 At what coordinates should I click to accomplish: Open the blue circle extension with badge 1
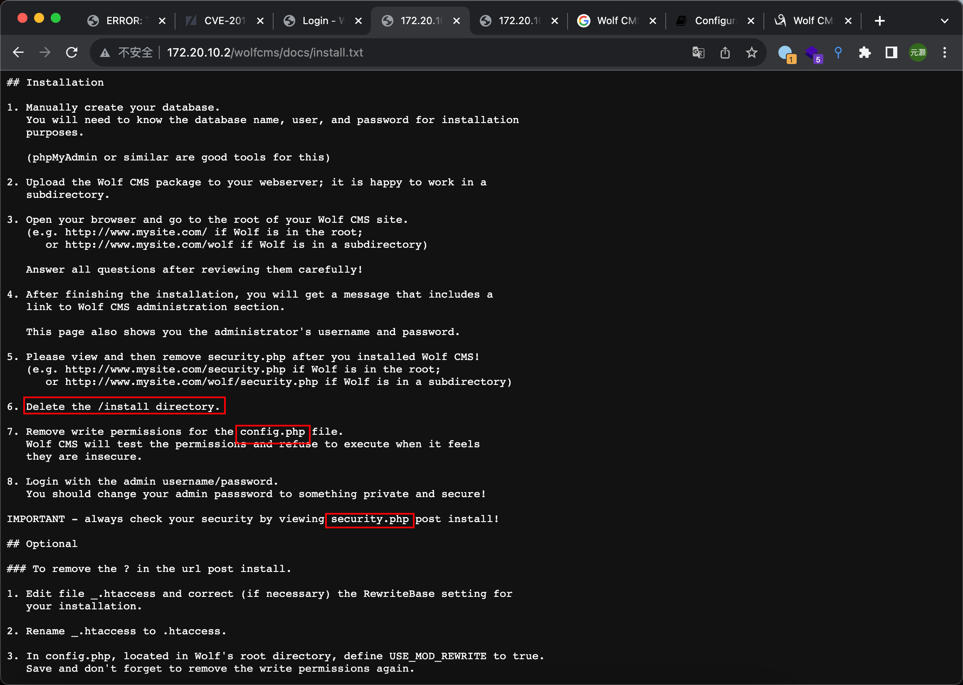[x=786, y=54]
